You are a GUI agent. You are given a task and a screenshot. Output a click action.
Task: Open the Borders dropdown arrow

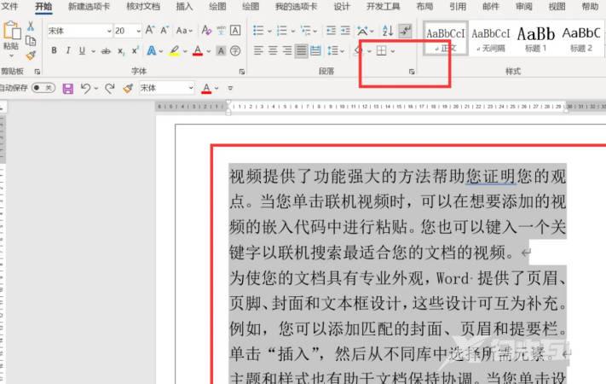[x=393, y=51]
